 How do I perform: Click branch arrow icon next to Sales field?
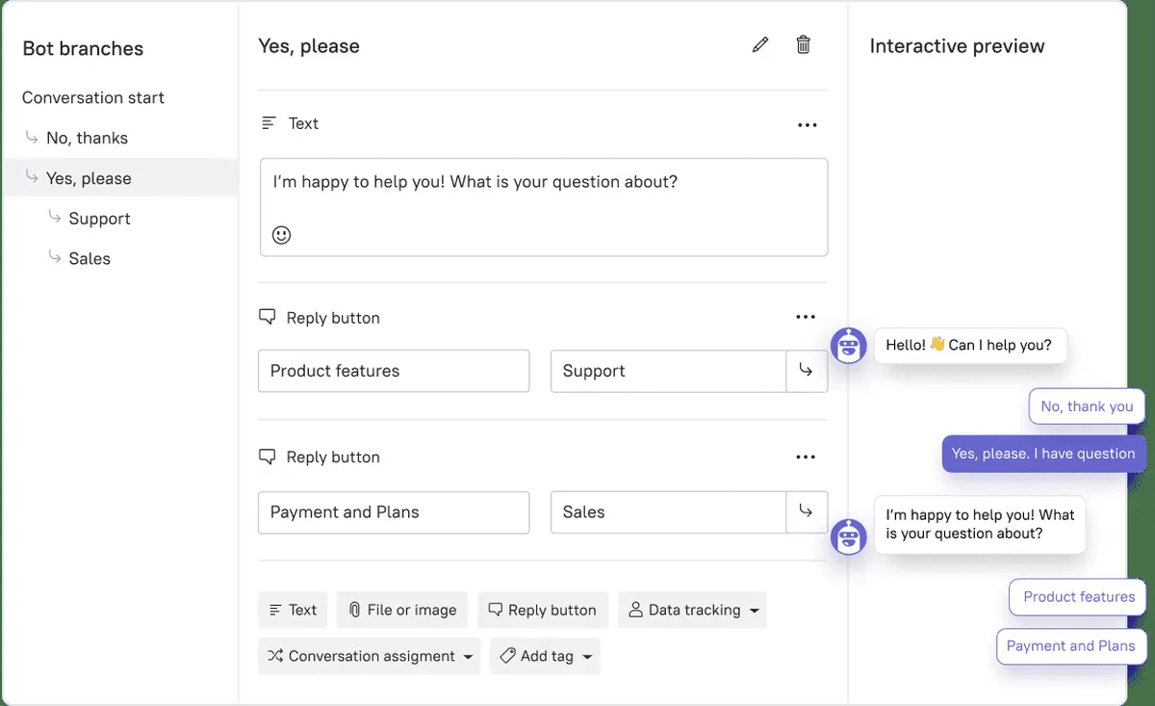[807, 512]
